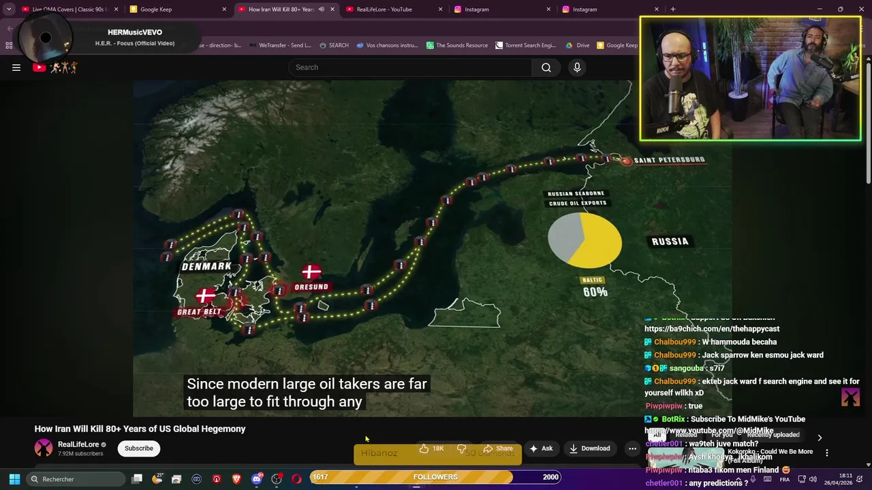Viewport: 872px width, 490px height.
Task: Click the Share button
Action: pos(497,448)
